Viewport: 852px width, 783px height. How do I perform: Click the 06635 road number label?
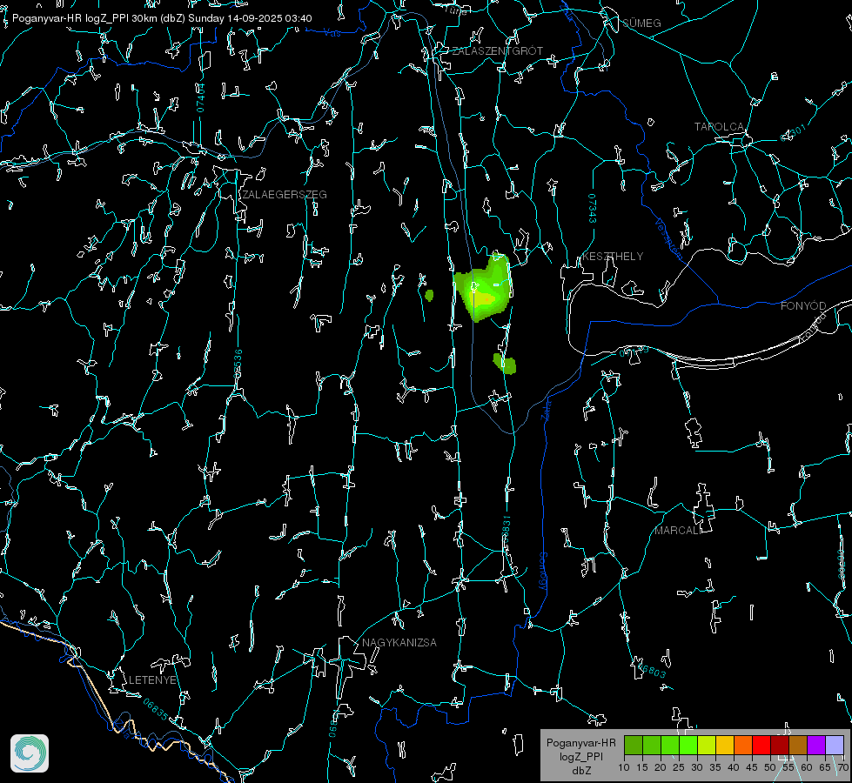tap(156, 710)
